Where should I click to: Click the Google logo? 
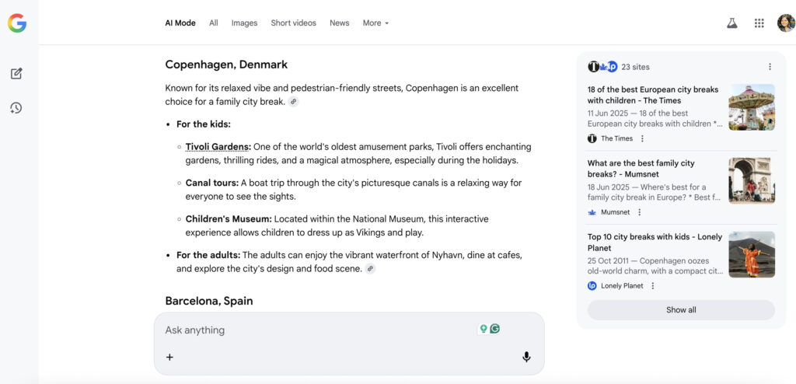pyautogui.click(x=17, y=23)
